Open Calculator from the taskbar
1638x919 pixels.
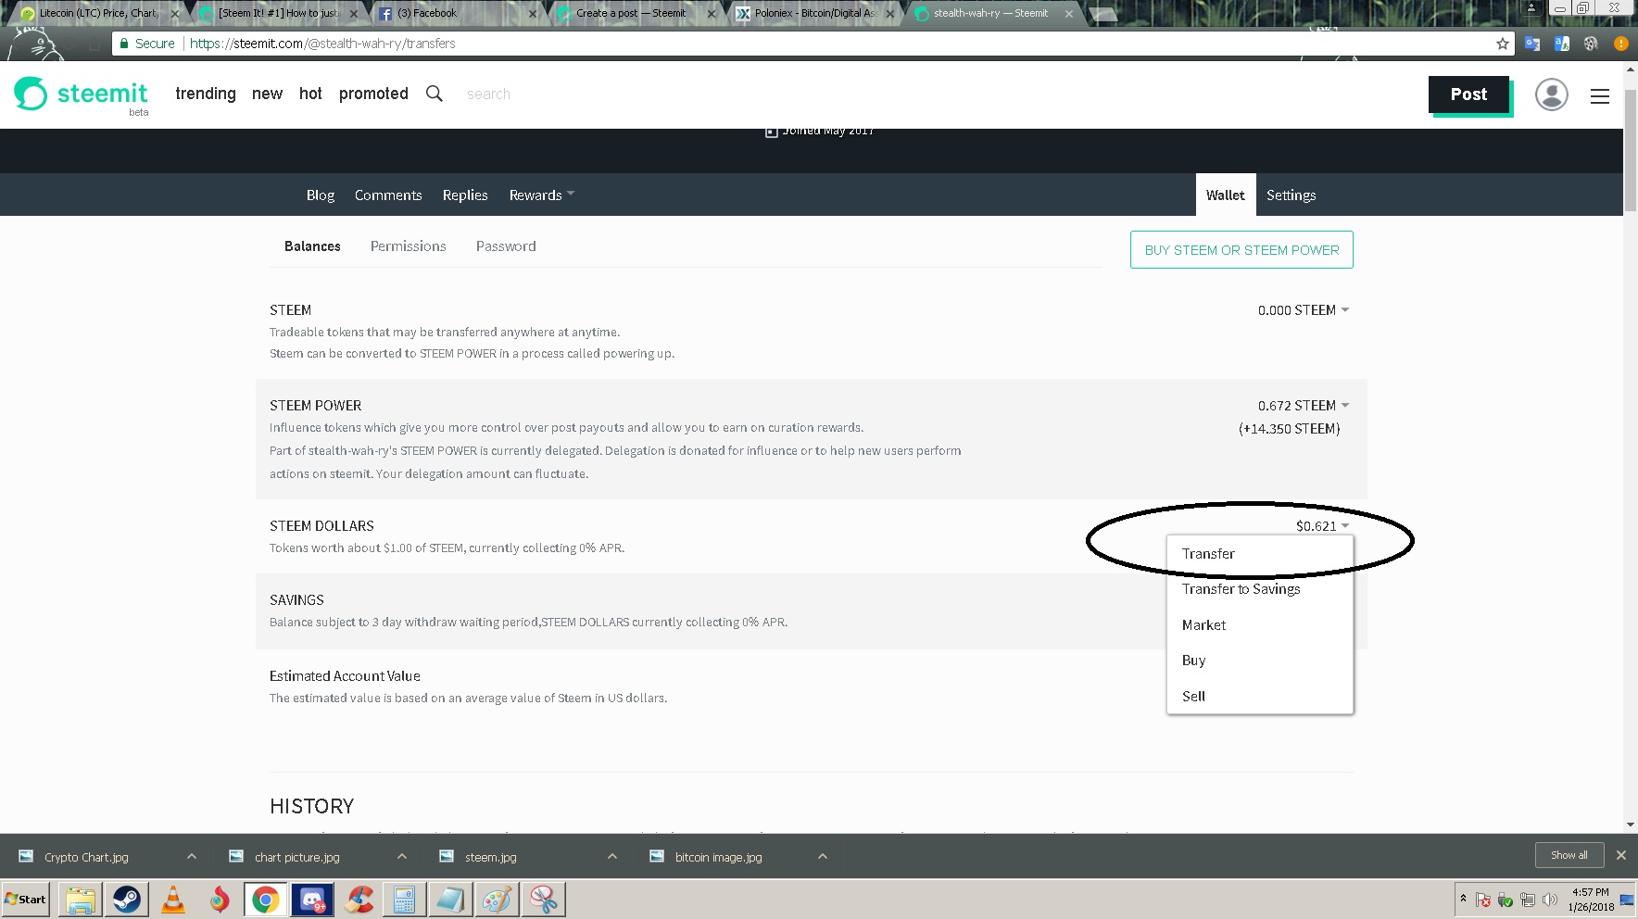coord(405,900)
